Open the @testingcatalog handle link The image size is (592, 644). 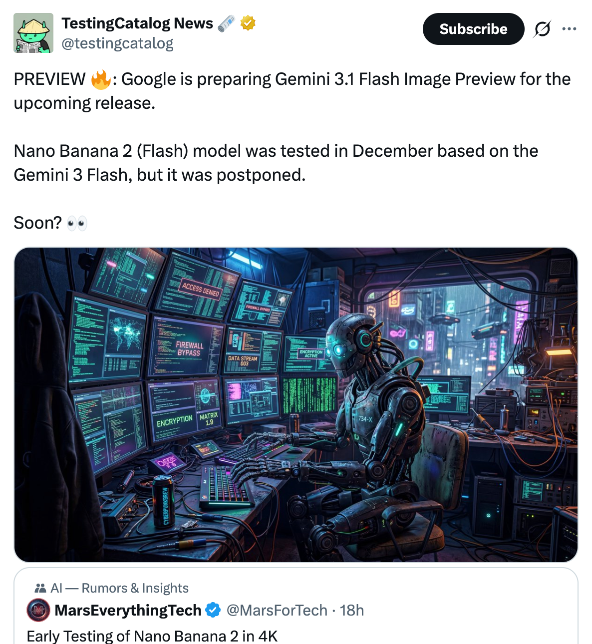click(x=117, y=43)
